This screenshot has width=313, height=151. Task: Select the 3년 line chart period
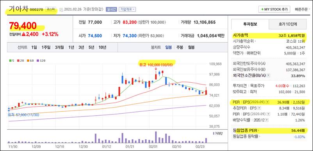(81, 47)
